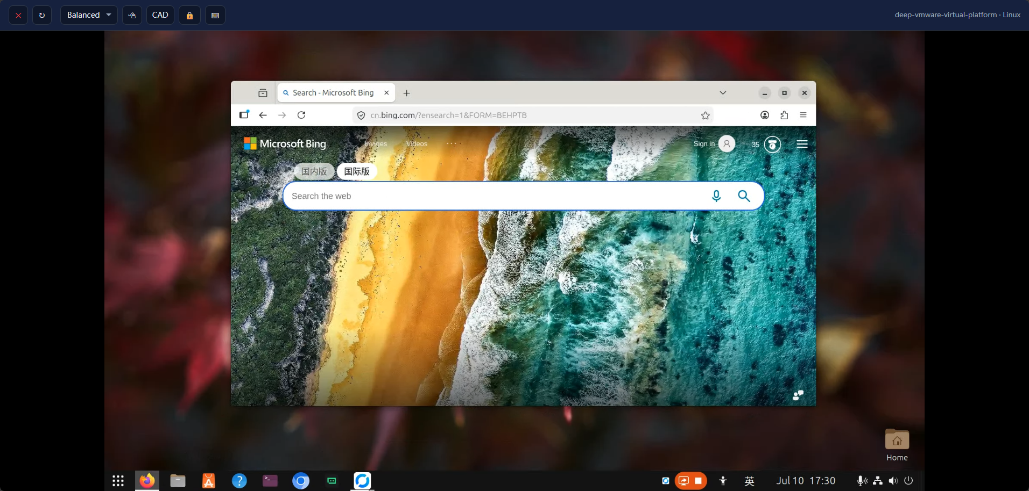Open Firefox recent browsing list icon

pyautogui.click(x=263, y=93)
